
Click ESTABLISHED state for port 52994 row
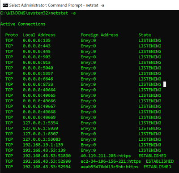[x=158, y=167]
